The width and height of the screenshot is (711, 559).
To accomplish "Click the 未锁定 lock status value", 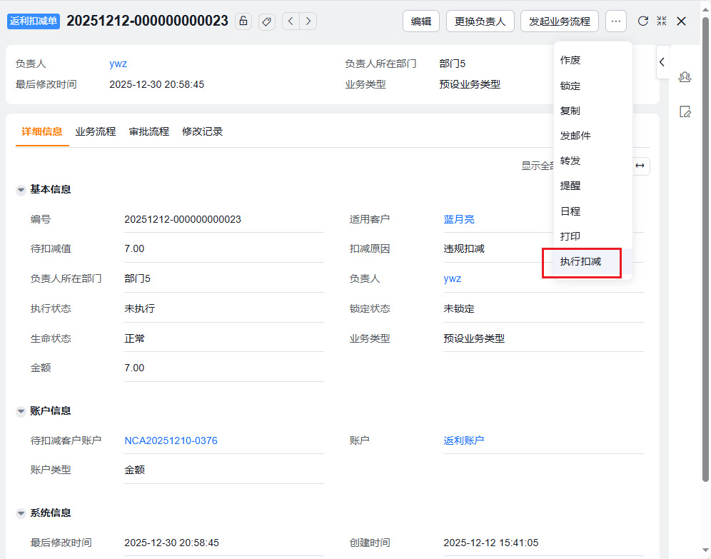I will [459, 308].
